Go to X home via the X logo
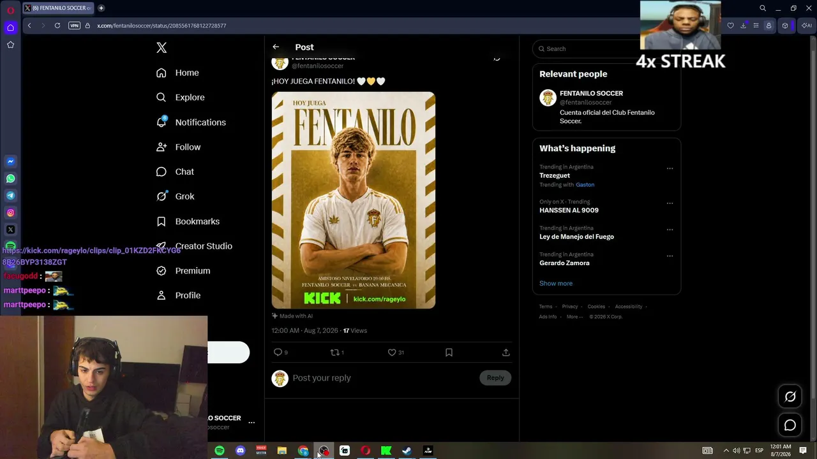This screenshot has height=459, width=817. tap(161, 48)
